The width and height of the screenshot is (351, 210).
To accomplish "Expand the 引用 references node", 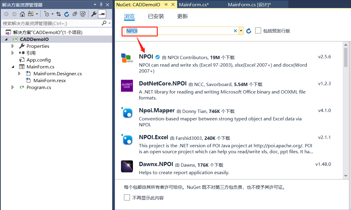I will coord(13,53).
